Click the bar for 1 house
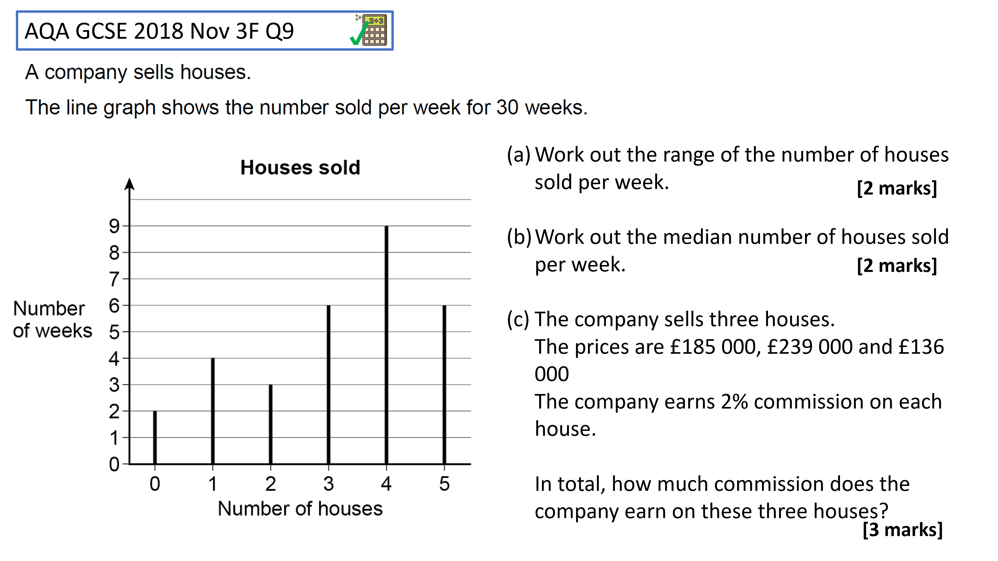 coord(213,411)
